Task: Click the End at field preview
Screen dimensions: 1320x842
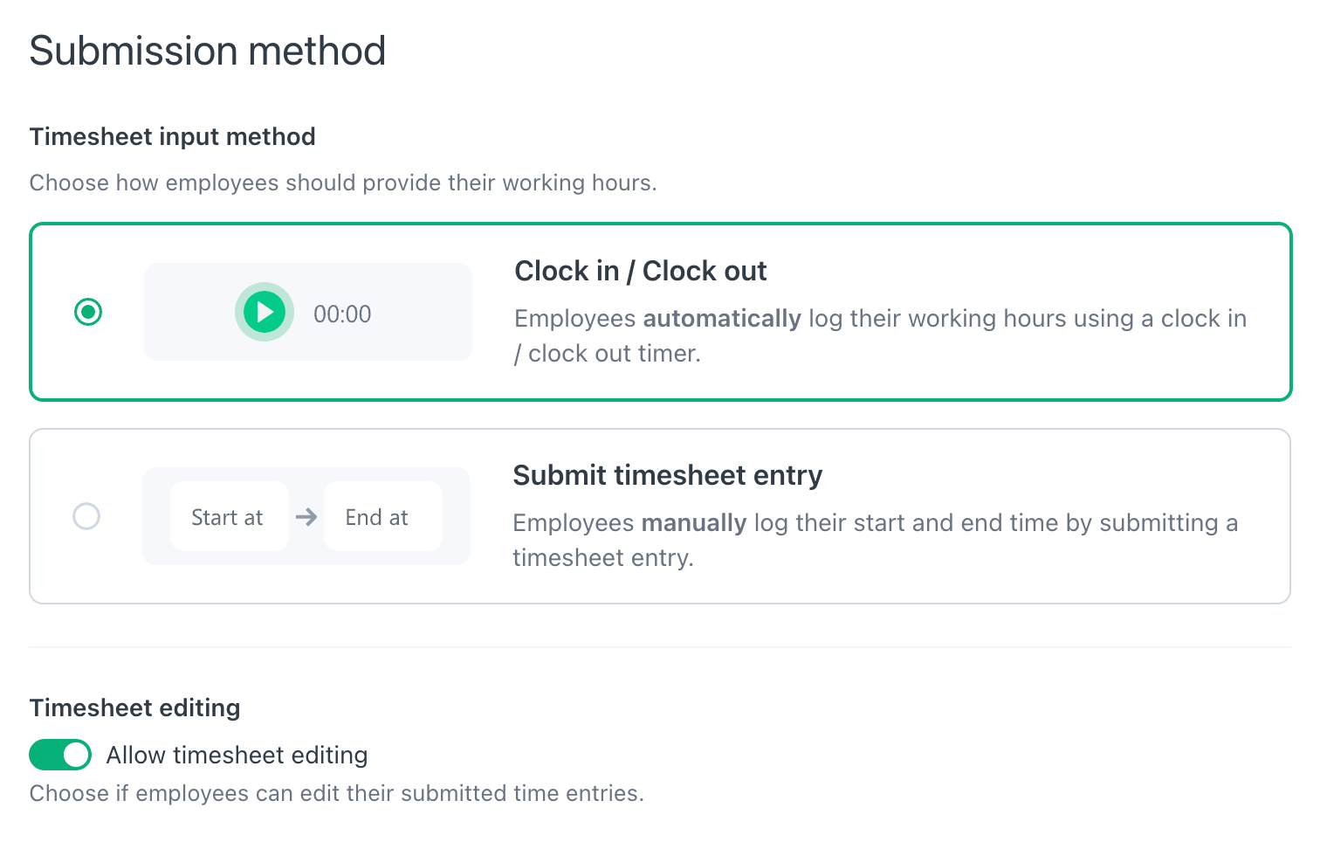Action: point(382,516)
